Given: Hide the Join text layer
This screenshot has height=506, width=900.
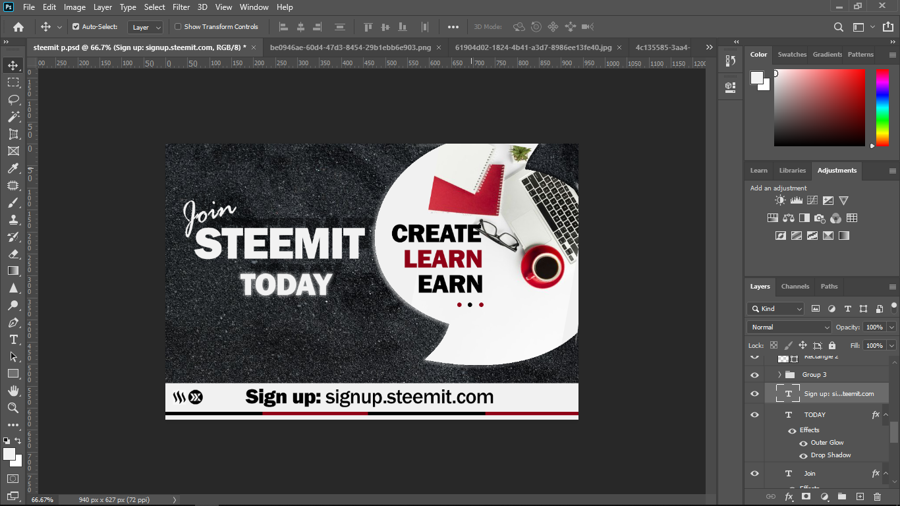Looking at the screenshot, I should [754, 474].
